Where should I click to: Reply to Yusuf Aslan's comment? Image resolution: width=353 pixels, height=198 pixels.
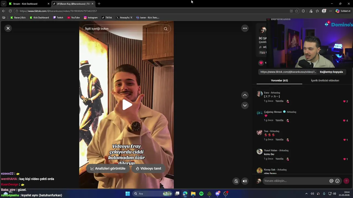click(279, 159)
